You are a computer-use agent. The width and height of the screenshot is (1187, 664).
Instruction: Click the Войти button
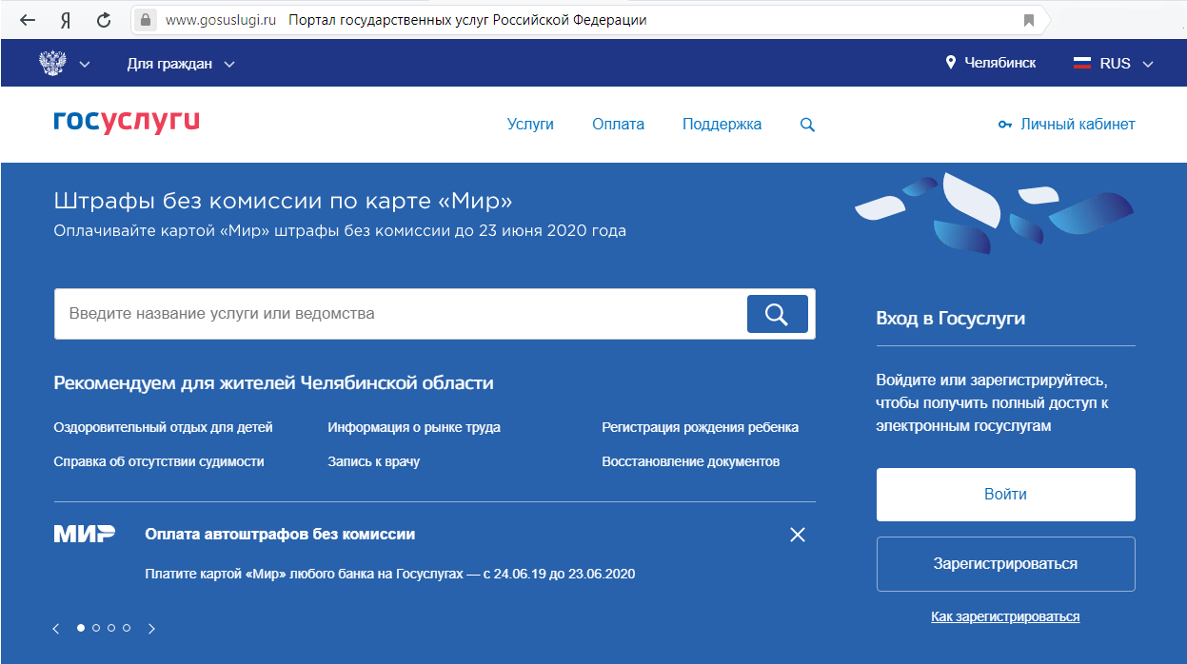point(1005,495)
